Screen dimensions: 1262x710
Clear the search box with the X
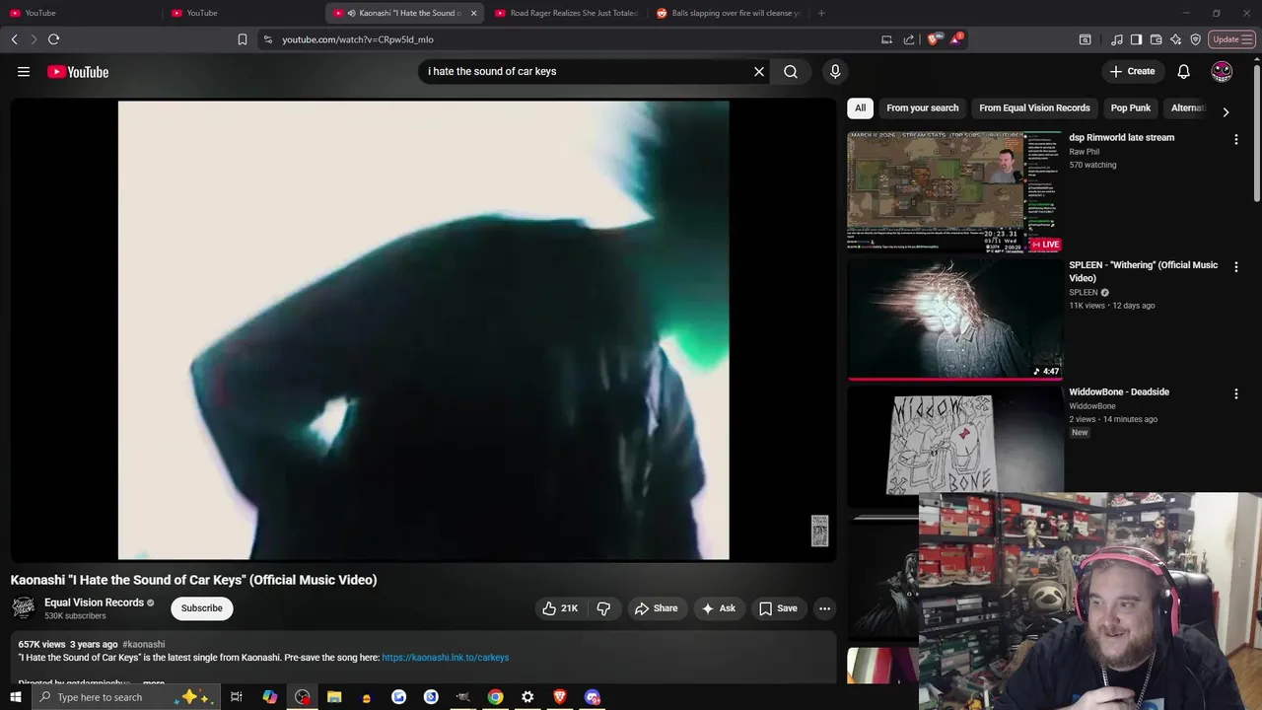[759, 72]
